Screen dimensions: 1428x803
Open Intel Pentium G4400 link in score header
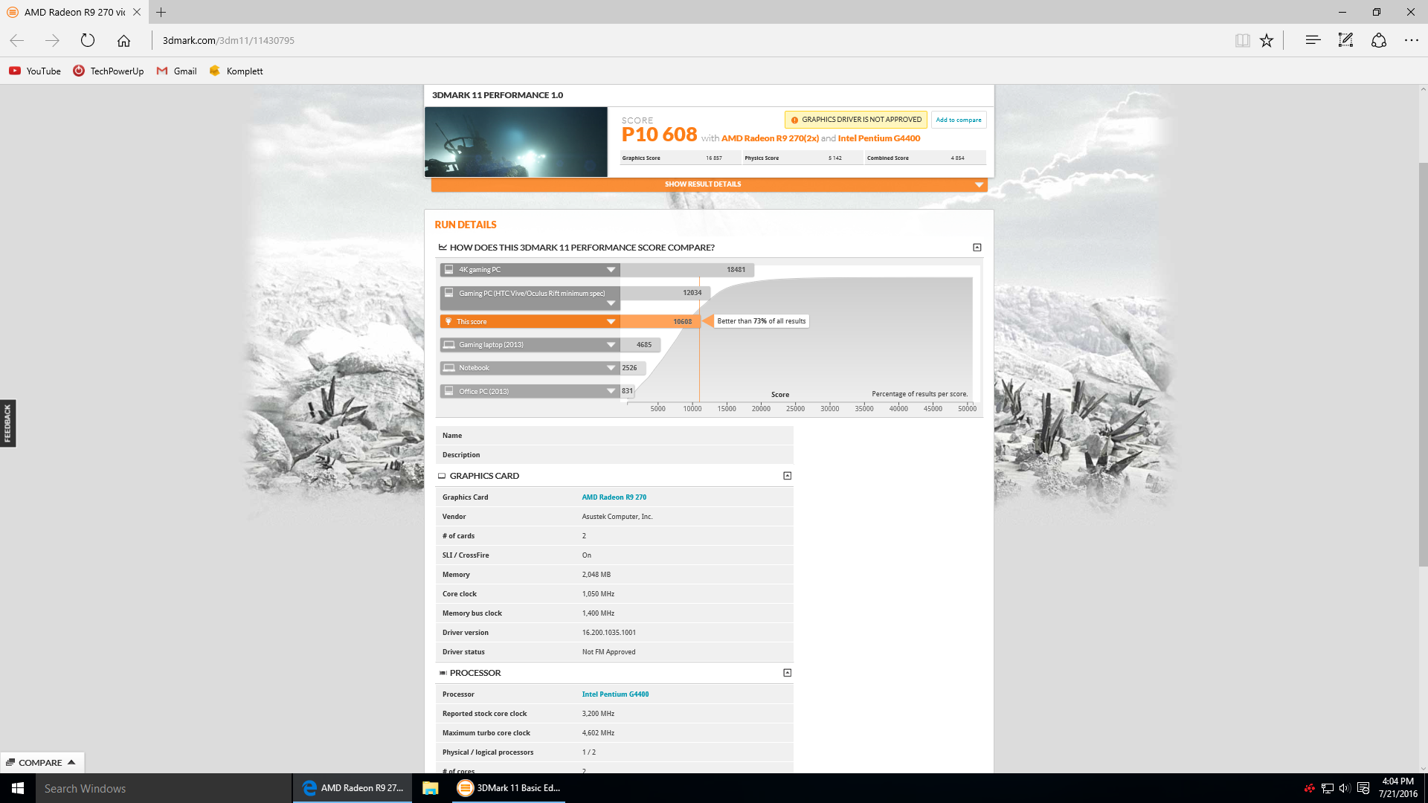tap(879, 138)
